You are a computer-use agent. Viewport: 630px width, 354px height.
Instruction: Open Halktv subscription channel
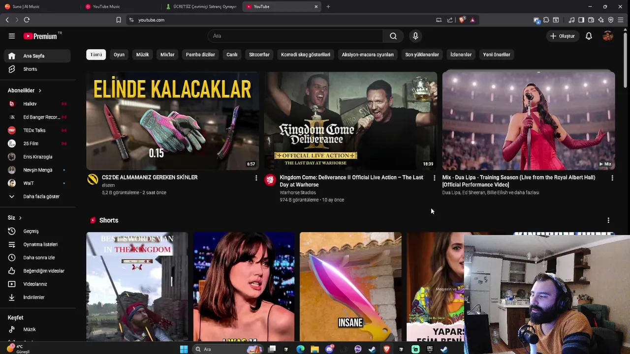tap(37, 104)
